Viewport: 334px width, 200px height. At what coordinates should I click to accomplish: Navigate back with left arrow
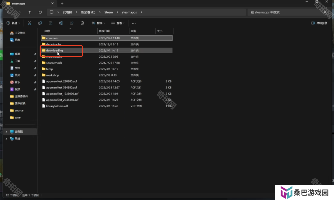(9, 12)
